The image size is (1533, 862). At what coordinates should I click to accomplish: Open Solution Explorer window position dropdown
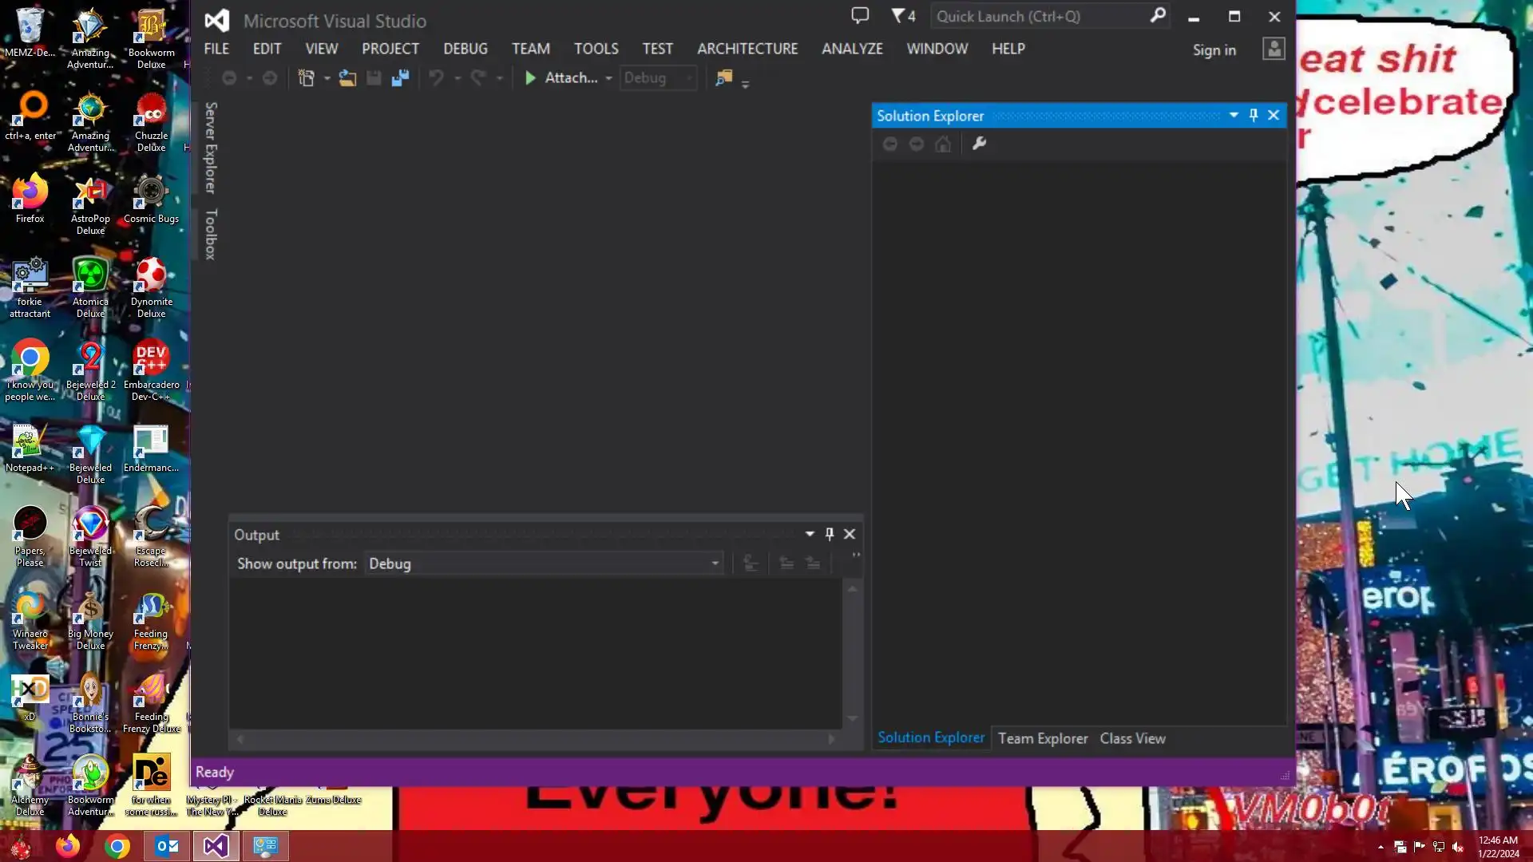(x=1234, y=116)
